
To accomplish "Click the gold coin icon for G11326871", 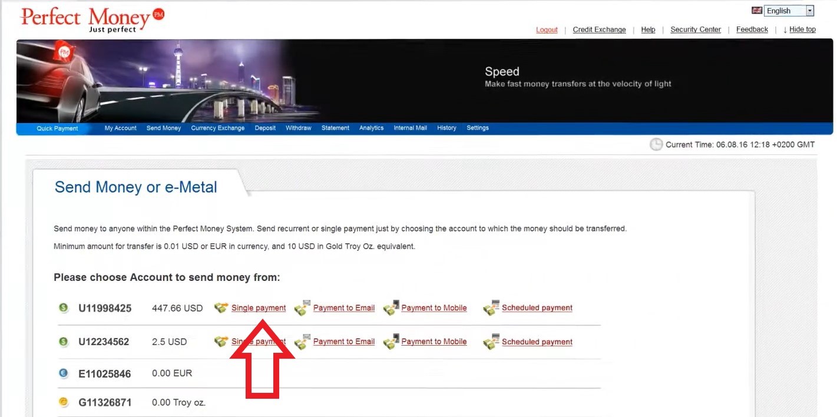I will pos(64,403).
